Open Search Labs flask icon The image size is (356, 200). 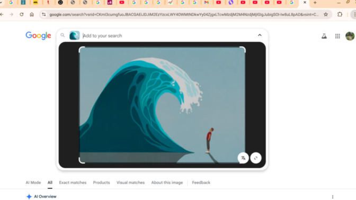tap(324, 36)
